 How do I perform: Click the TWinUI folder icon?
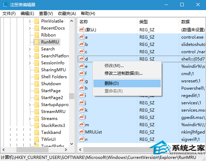coord(37,139)
